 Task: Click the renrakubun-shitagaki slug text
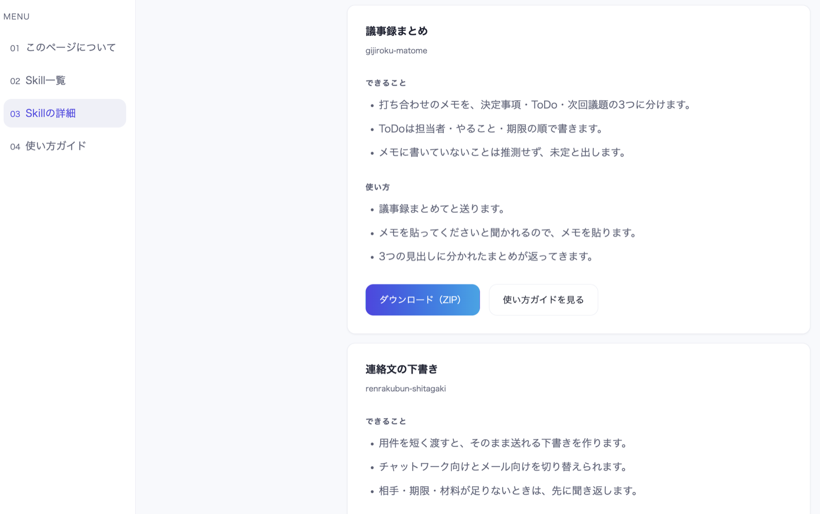click(405, 389)
